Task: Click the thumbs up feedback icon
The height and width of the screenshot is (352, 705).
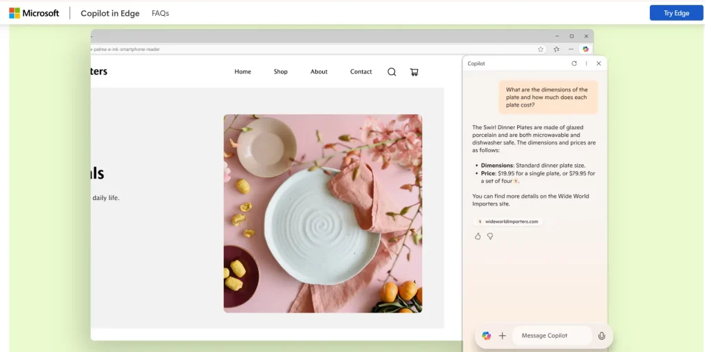Action: pyautogui.click(x=478, y=236)
